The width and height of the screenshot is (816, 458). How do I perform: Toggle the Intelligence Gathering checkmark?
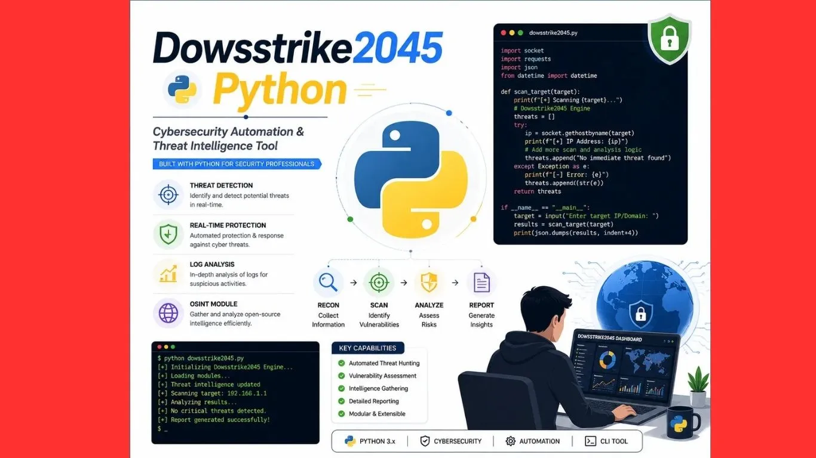[342, 388]
